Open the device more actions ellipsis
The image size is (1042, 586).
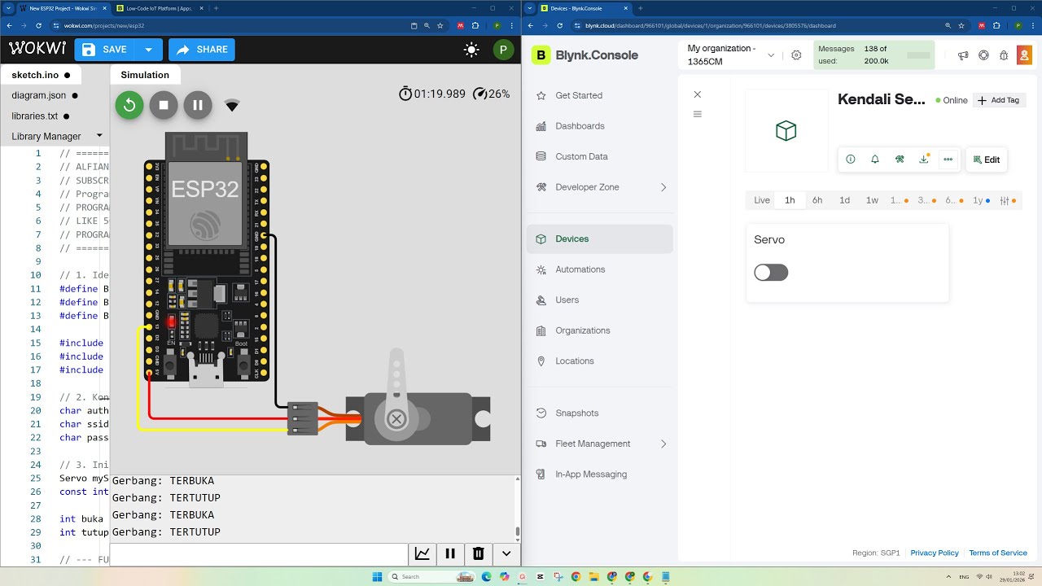(x=948, y=160)
